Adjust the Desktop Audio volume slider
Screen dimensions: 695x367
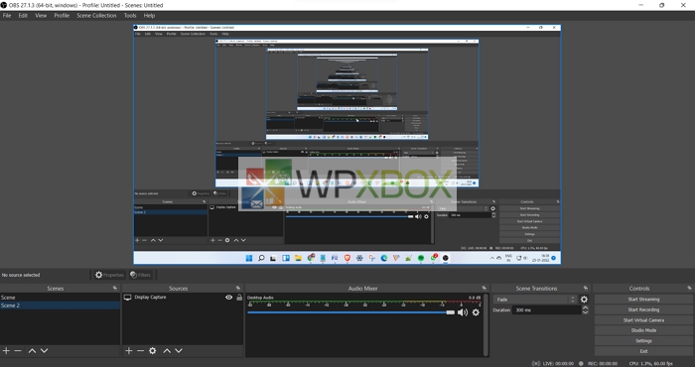pyautogui.click(x=351, y=312)
